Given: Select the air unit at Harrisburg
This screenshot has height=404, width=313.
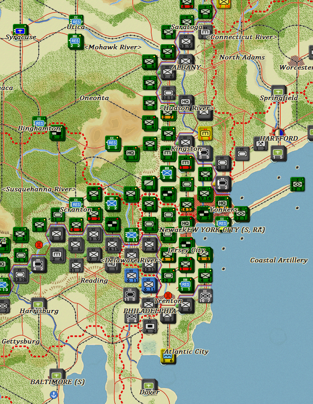Looking at the screenshot, I should tap(38, 304).
